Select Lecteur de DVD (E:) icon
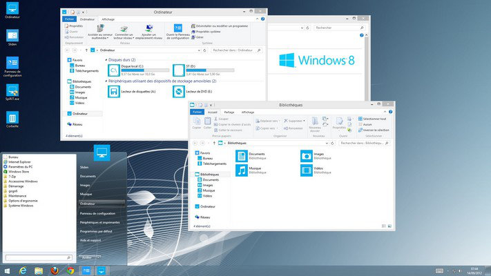This screenshot has height=276, width=491. tap(178, 91)
